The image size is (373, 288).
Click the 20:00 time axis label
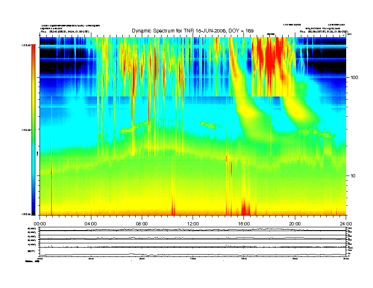(295, 224)
